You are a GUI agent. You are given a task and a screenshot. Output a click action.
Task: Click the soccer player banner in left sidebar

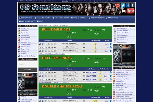pyautogui.click(x=28, y=83)
